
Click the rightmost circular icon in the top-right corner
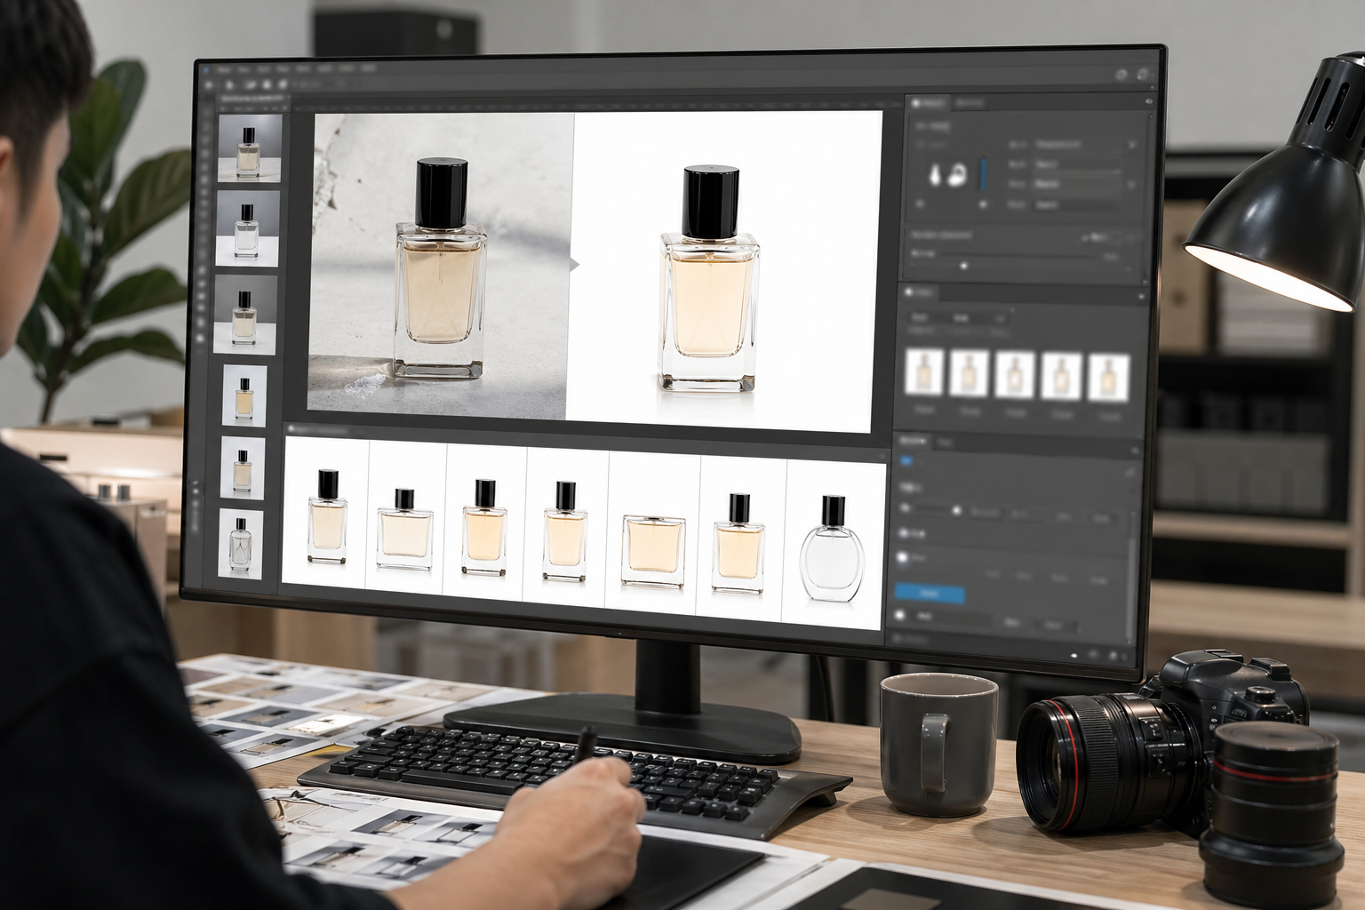[1144, 76]
